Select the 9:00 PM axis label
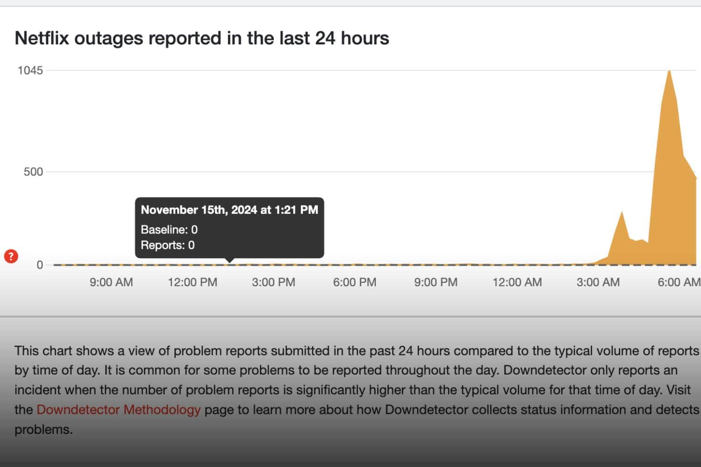 click(x=435, y=282)
